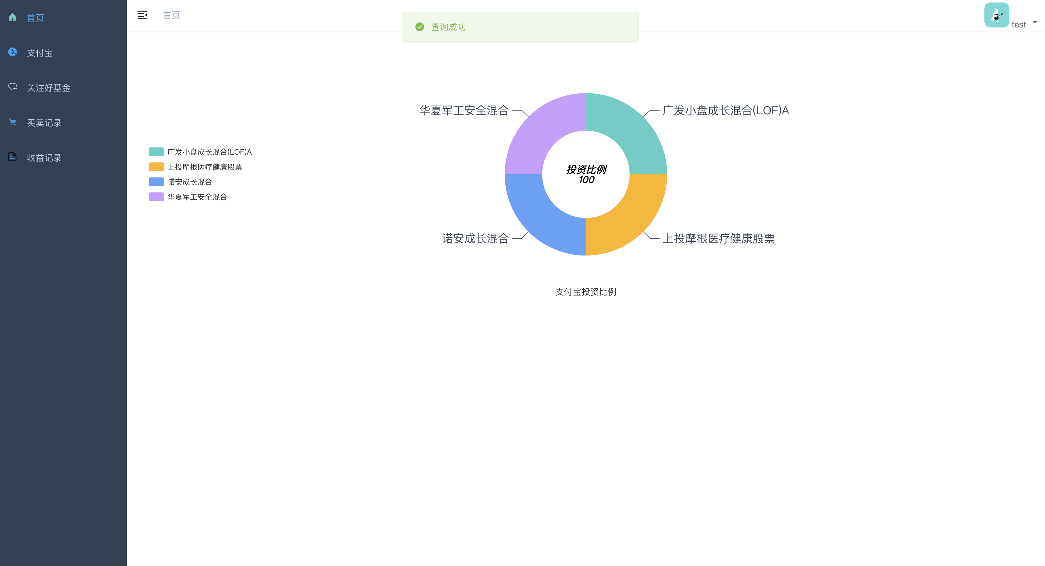Toggle blue legend swatch 诺安成长混合
The width and height of the screenshot is (1045, 566).
tap(156, 182)
